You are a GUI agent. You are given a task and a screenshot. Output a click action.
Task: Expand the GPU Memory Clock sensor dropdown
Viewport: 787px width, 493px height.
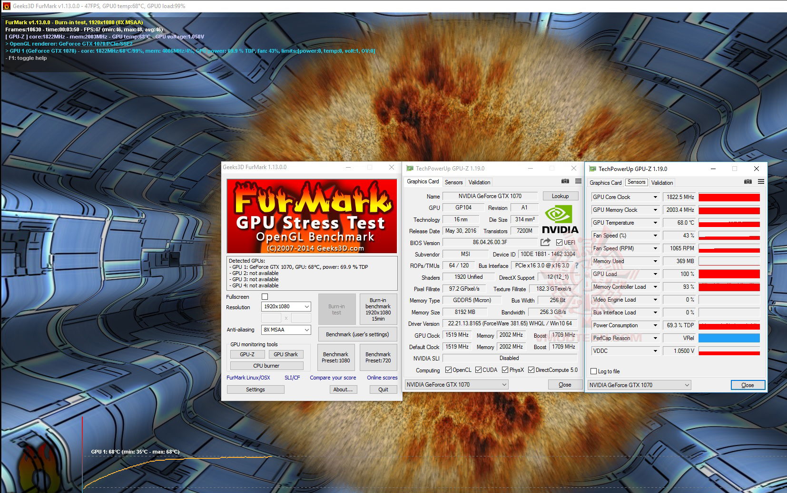coord(655,210)
